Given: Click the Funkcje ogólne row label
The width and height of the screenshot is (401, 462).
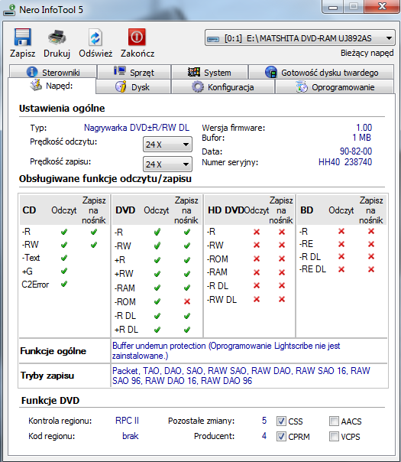Looking at the screenshot, I should pyautogui.click(x=53, y=351).
